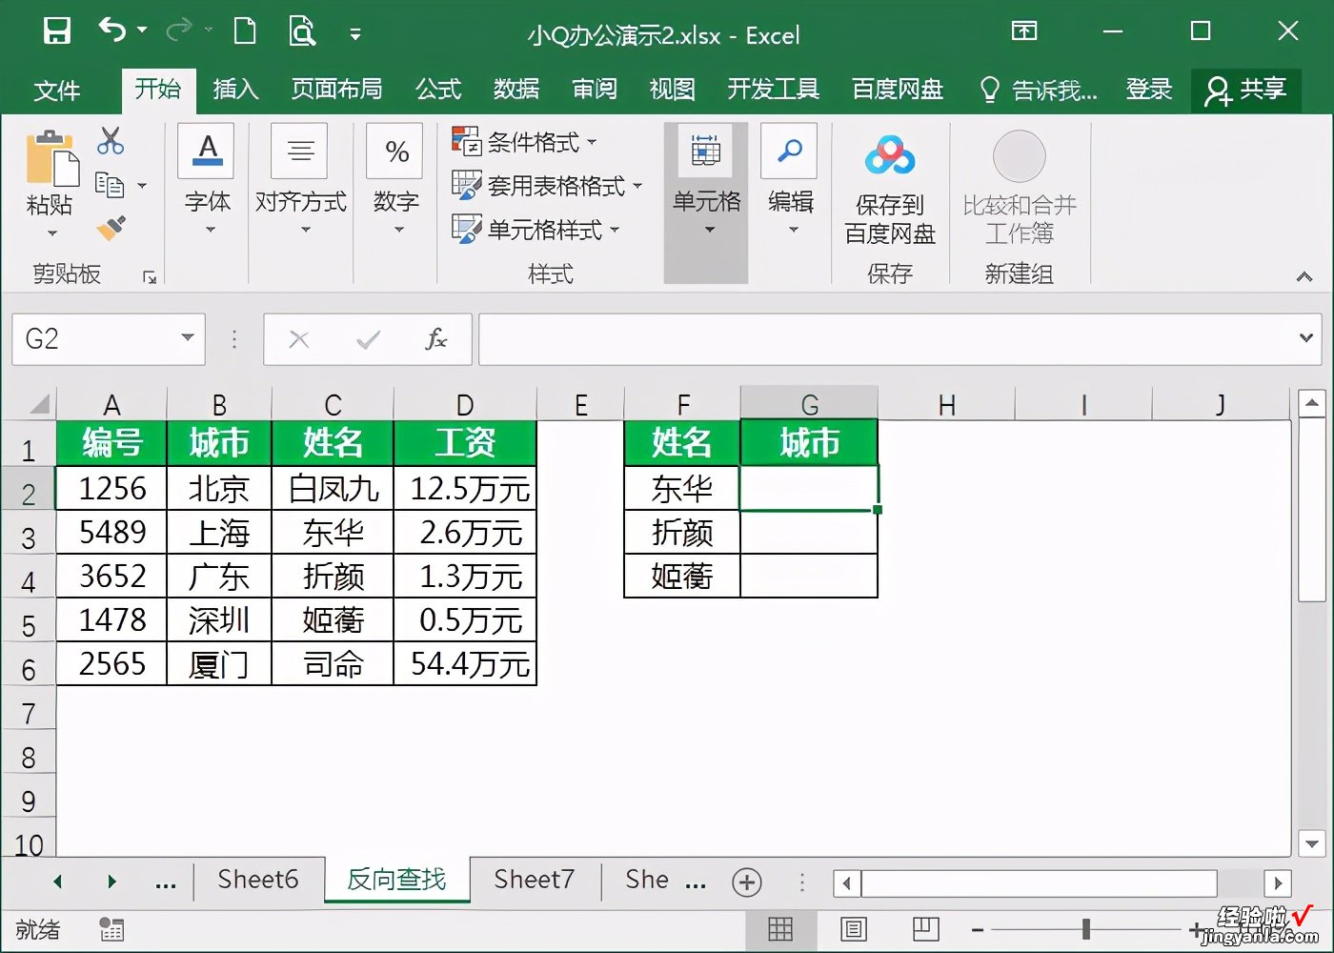Open Customize Quick Access Toolbar dropdown

355,34
